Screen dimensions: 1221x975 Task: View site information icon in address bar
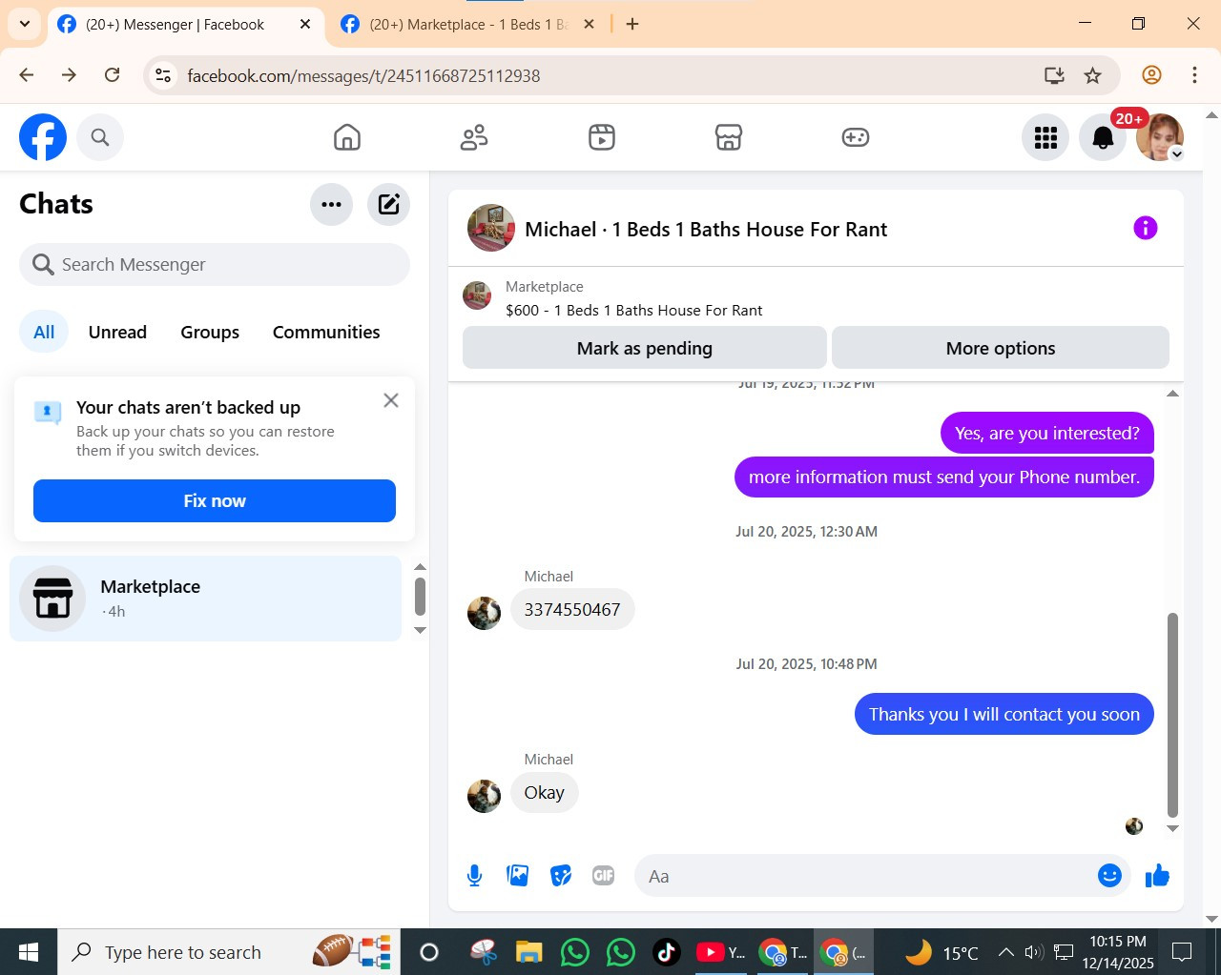(x=164, y=75)
